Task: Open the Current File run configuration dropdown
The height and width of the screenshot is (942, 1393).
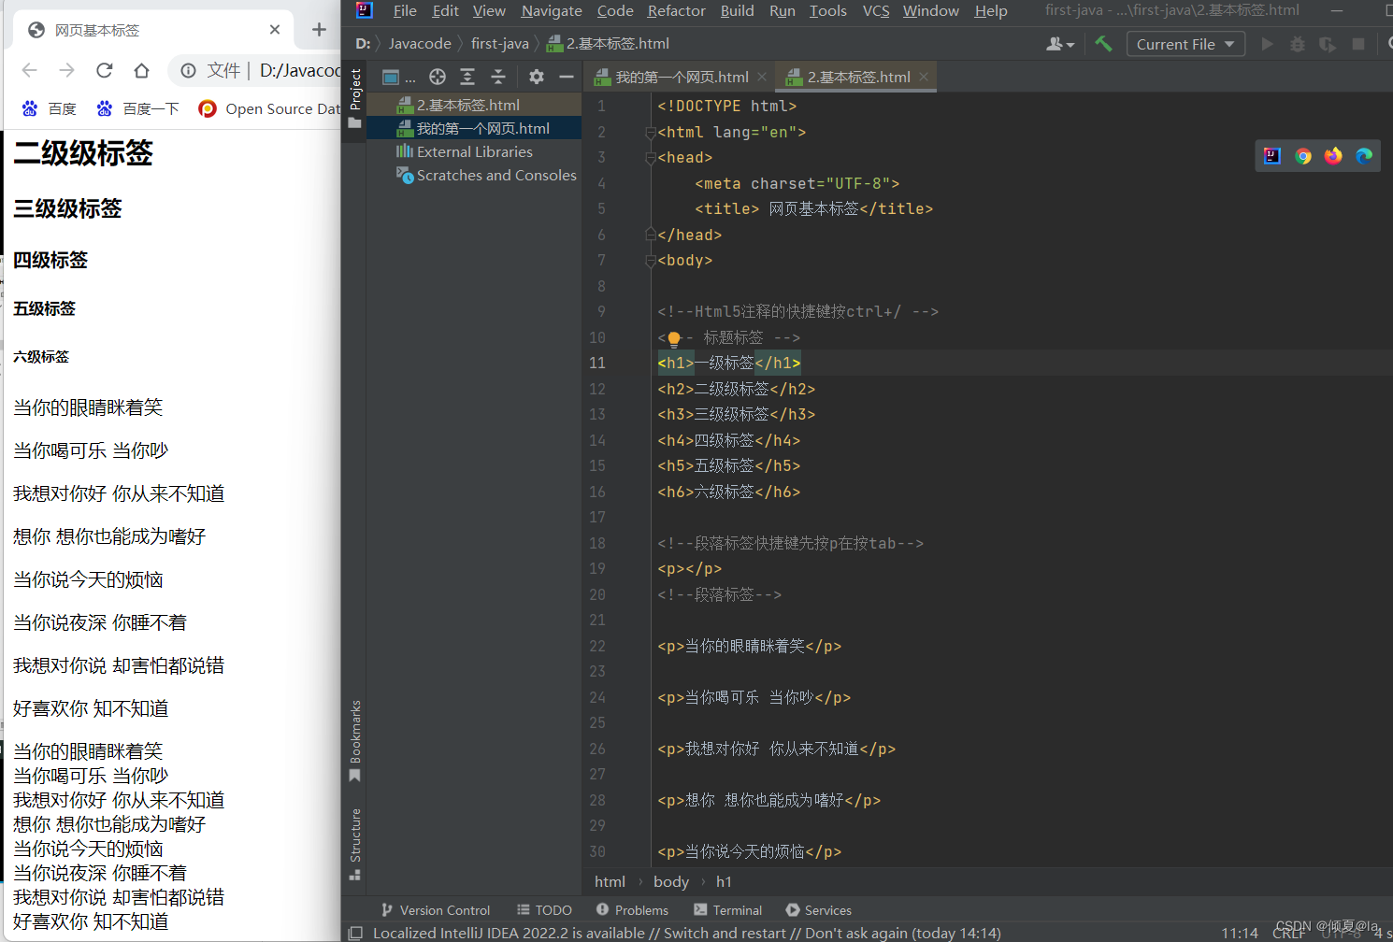Action: tap(1185, 44)
